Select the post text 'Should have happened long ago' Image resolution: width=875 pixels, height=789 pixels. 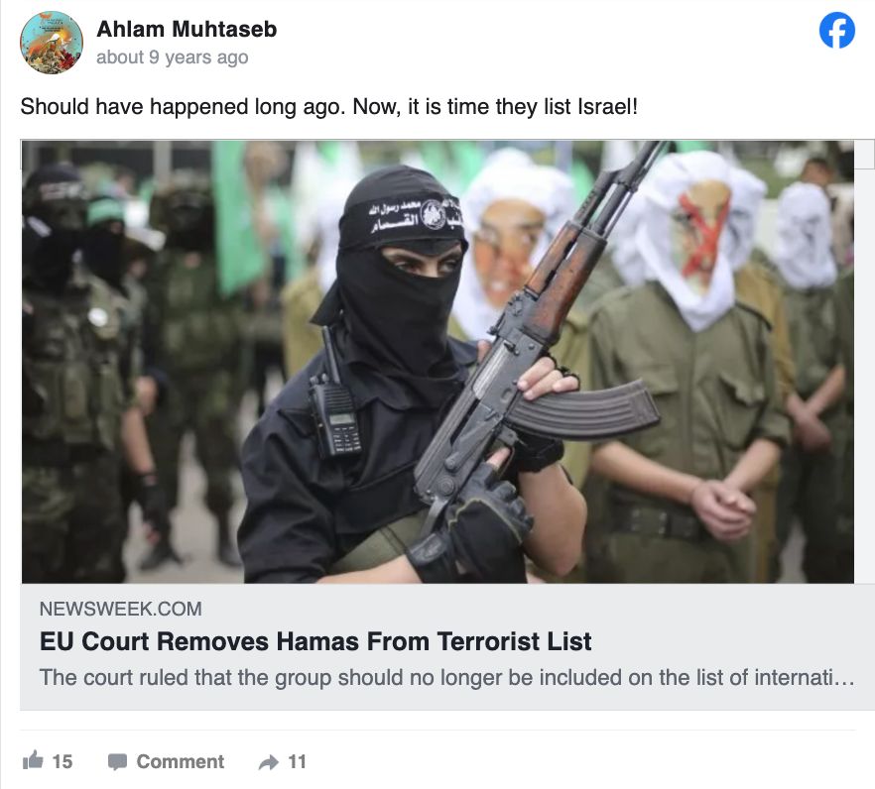pos(182,107)
